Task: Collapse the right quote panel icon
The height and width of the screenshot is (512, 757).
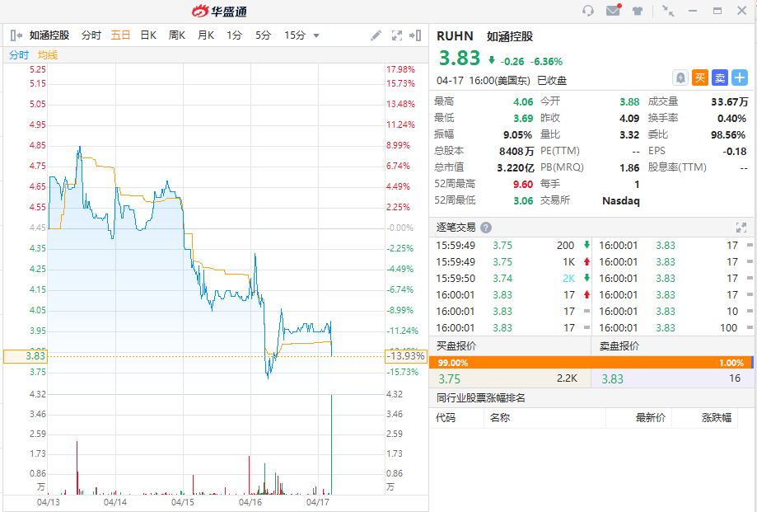Action: (x=415, y=35)
